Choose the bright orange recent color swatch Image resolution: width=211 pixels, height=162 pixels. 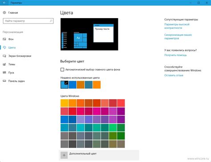97,85
